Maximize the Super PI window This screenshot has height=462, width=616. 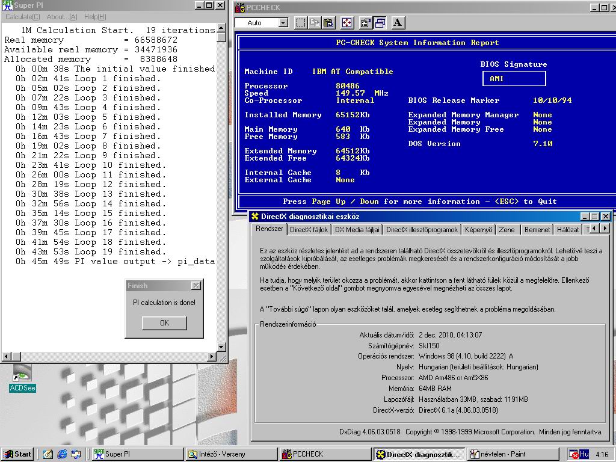pos(209,5)
